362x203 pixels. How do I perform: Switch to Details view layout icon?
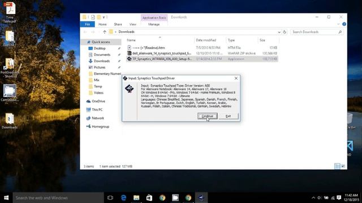(x=337, y=166)
